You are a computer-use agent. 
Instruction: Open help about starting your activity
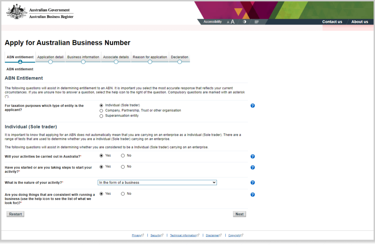[x=252, y=167]
